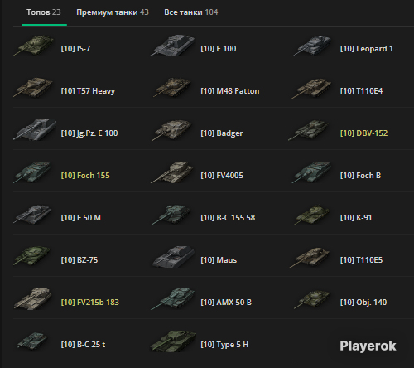The width and height of the screenshot is (414, 368).
Task: Select the "[10] Obj. 140" text
Action: click(x=363, y=303)
